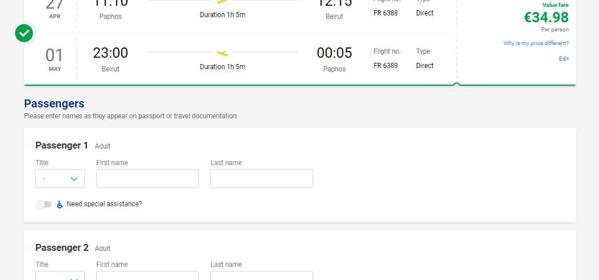Viewport: 599px width, 280px height.
Task: Click the 'Need special assistance?' label
Action: 104,204
